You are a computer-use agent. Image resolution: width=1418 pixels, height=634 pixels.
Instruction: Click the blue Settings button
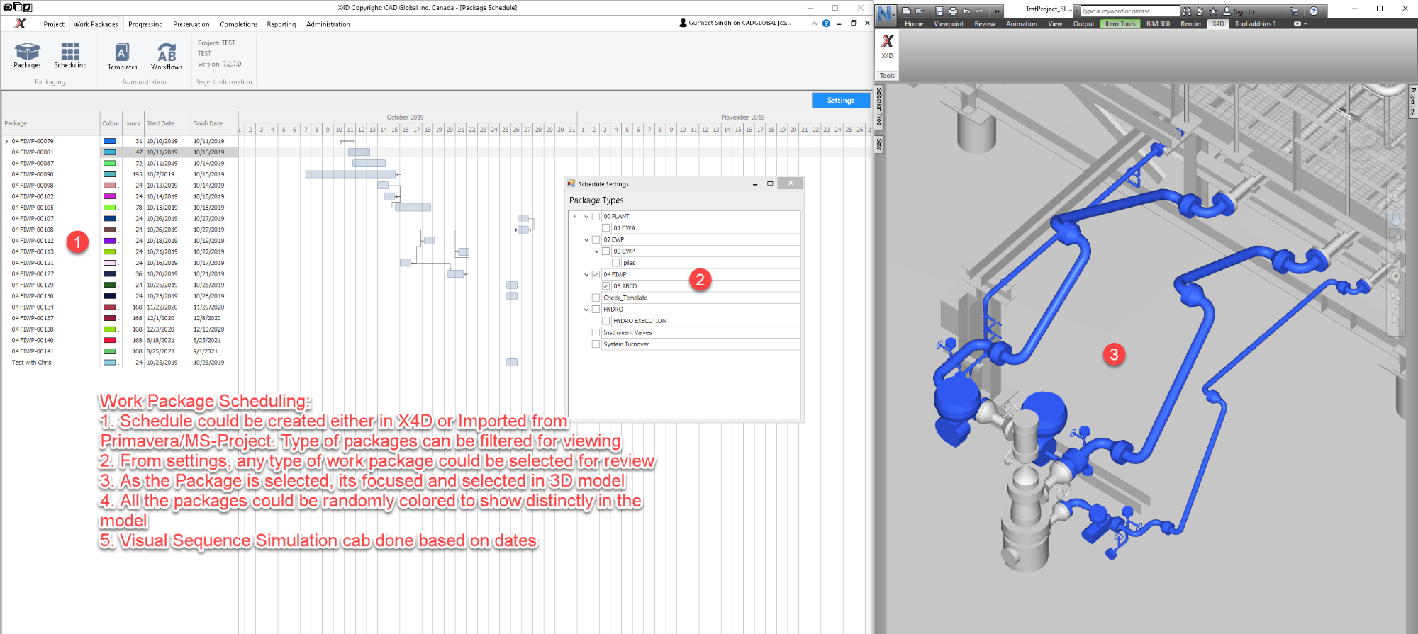pyautogui.click(x=841, y=100)
